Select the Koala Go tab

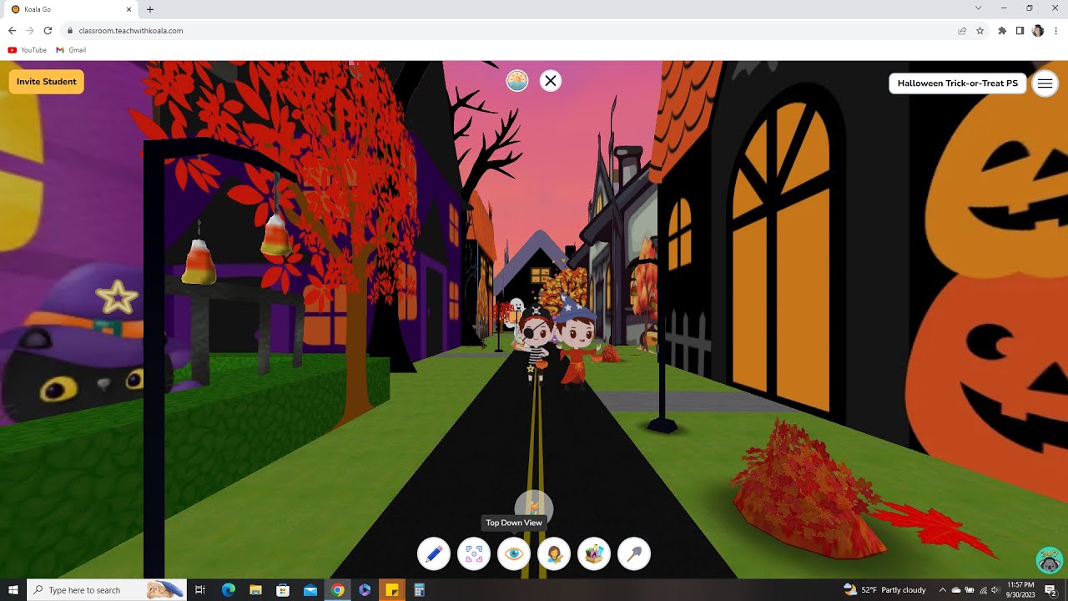click(70, 9)
